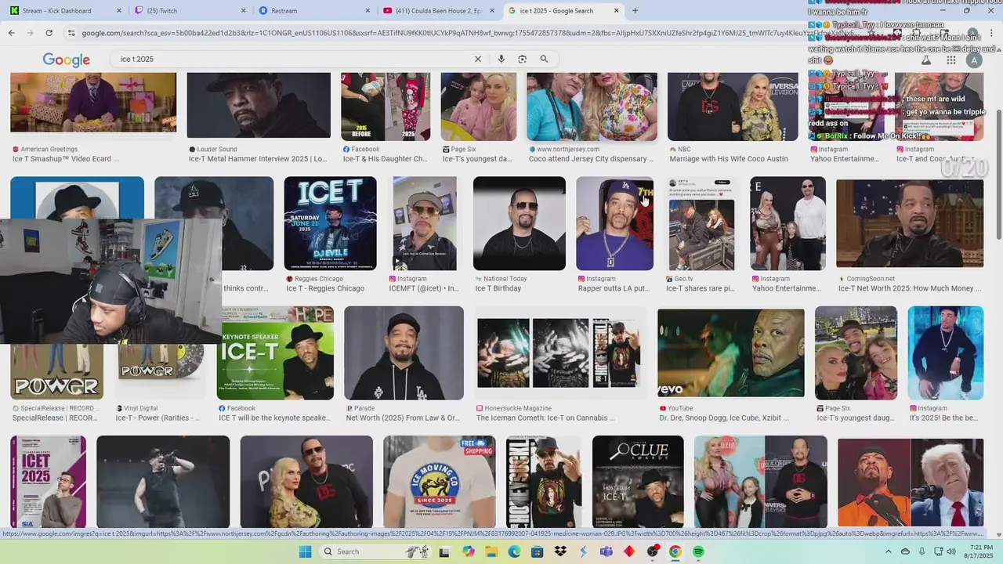Open the Clue Awards Hosted by Ice-T image

tap(638, 481)
